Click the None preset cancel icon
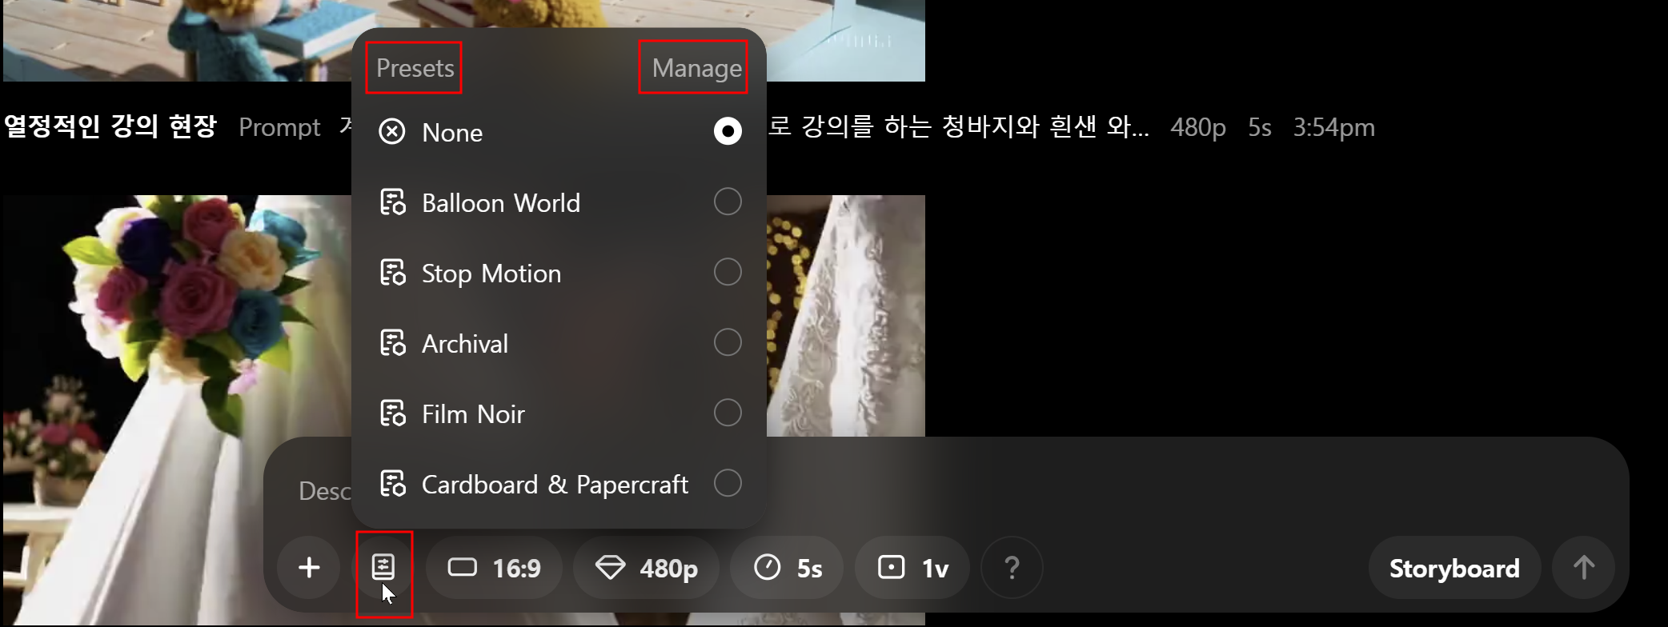Screen dimensions: 1668x627 392,131
